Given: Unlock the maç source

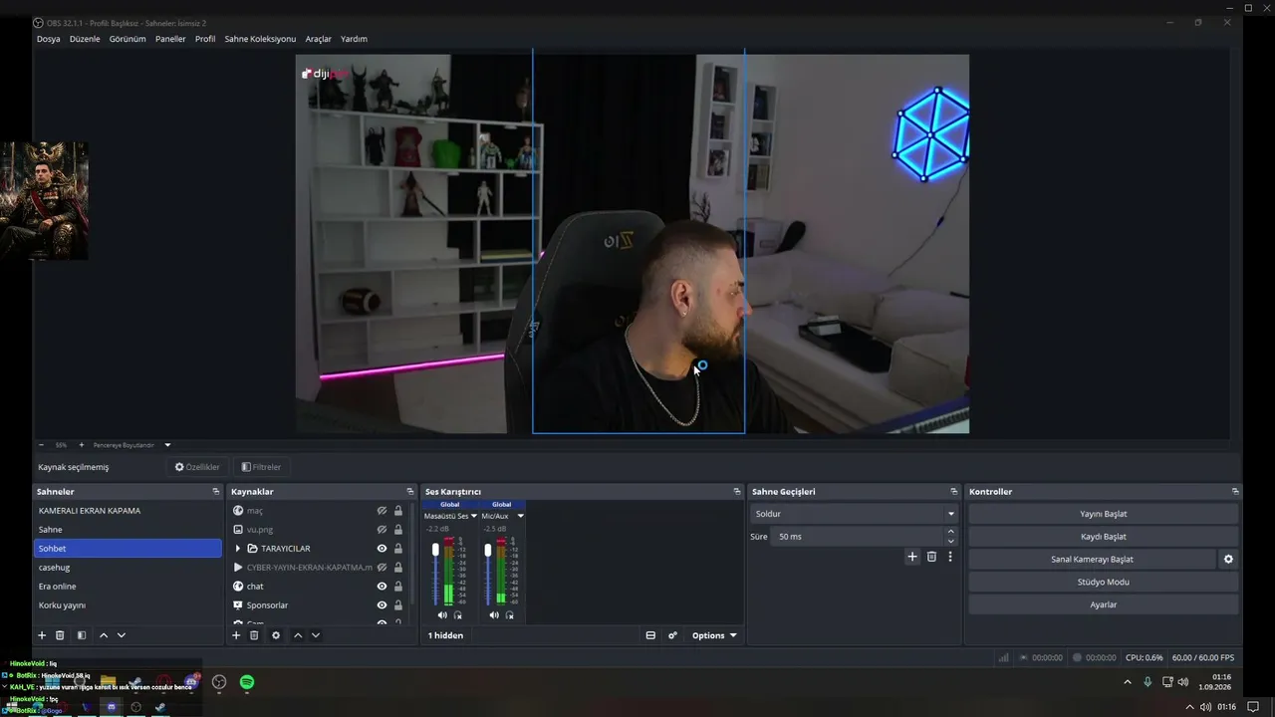Looking at the screenshot, I should point(398,511).
